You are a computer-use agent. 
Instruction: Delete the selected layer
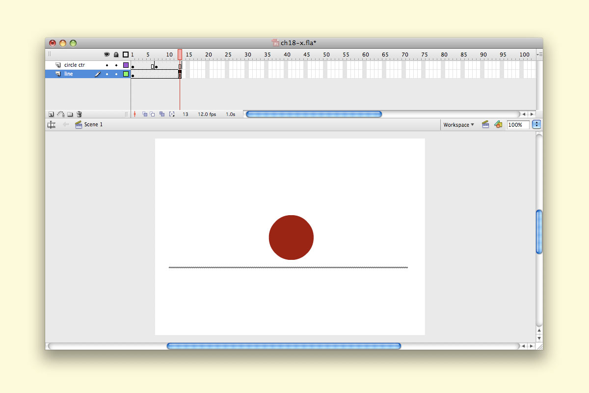click(79, 114)
